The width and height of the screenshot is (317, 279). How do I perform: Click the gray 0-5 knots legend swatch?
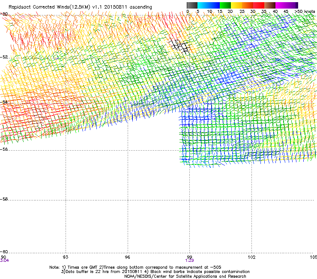[x=192, y=5]
